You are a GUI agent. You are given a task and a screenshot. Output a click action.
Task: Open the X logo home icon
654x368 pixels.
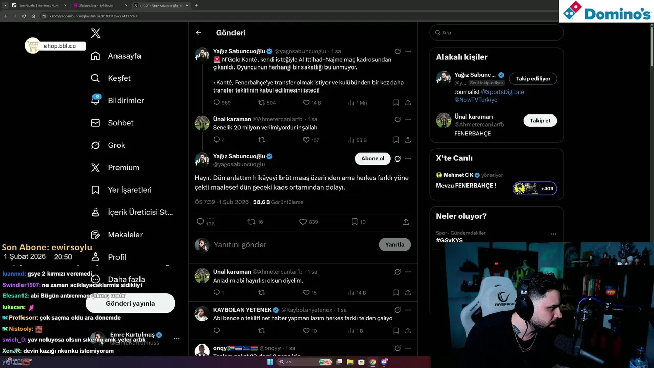pyautogui.click(x=96, y=33)
